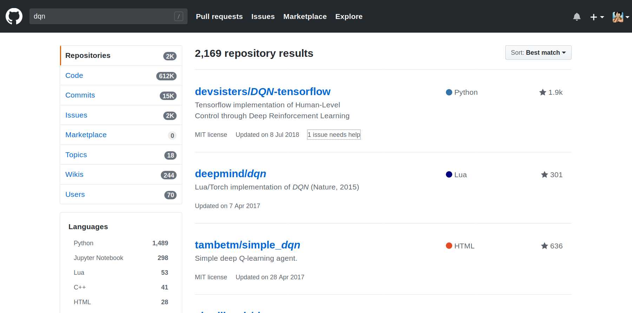The height and width of the screenshot is (313, 632).
Task: Switch to Topics search results
Action: click(x=121, y=155)
